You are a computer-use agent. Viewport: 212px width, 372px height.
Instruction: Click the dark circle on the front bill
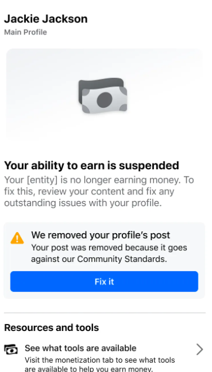104,100
